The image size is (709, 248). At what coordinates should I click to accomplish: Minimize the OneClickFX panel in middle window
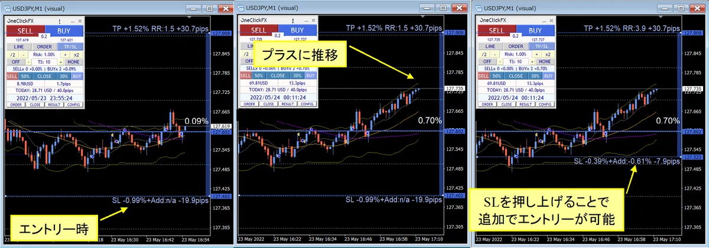(305, 21)
